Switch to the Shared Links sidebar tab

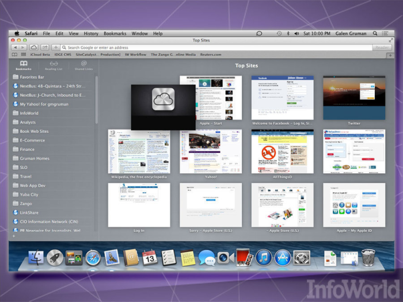pos(83,66)
